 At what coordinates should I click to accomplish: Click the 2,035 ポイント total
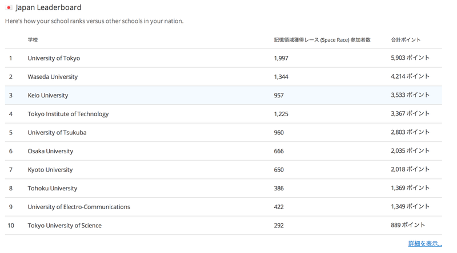(x=410, y=151)
